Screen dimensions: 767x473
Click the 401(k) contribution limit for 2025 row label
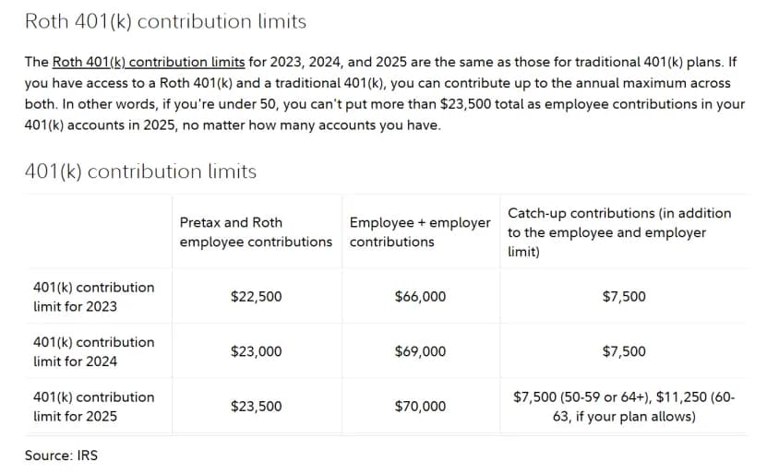click(94, 406)
